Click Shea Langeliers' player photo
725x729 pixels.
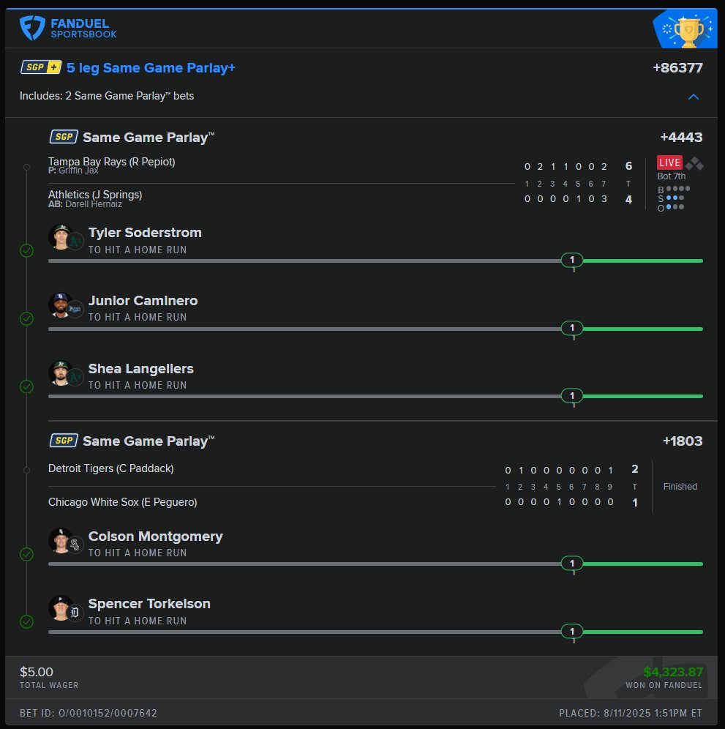pyautogui.click(x=61, y=373)
